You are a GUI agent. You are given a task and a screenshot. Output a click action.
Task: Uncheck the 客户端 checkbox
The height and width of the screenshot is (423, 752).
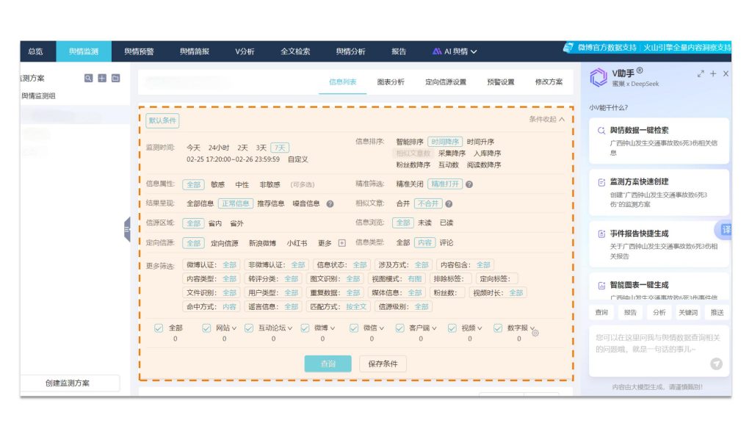point(400,328)
